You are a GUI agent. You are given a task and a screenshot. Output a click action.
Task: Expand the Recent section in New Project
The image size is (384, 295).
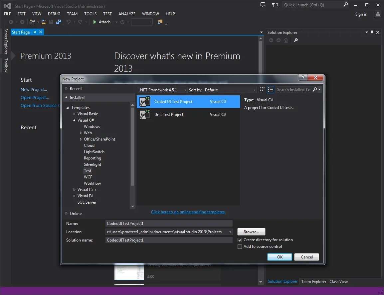point(66,88)
